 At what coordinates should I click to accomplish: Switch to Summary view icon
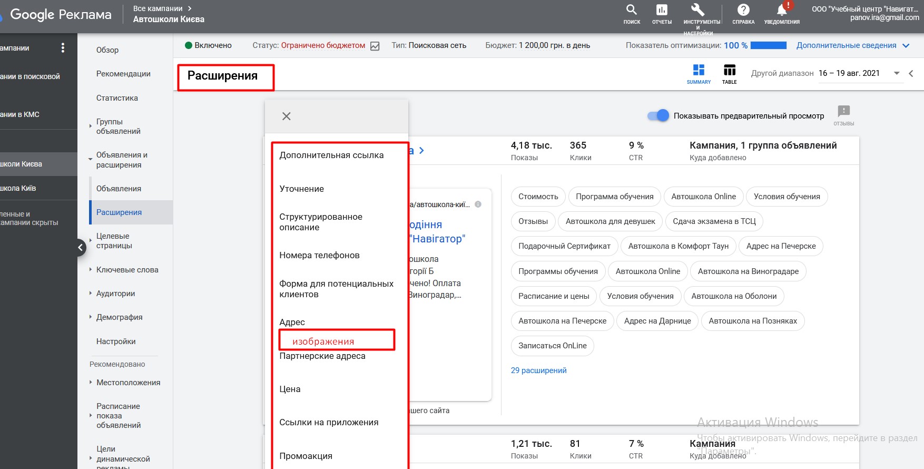coord(699,70)
